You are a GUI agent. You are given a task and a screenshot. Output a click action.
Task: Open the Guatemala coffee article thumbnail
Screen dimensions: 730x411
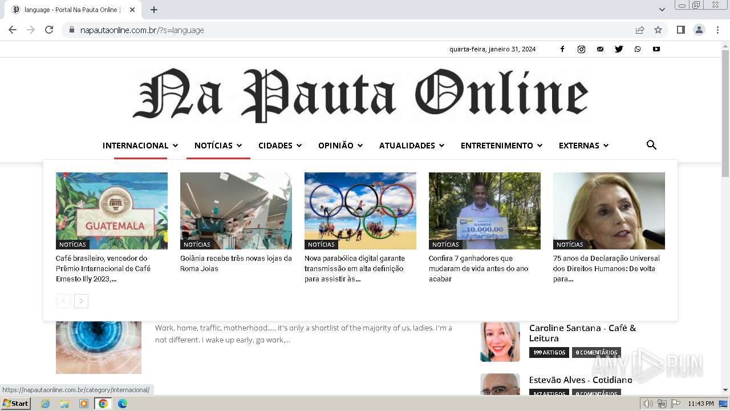coord(112,211)
